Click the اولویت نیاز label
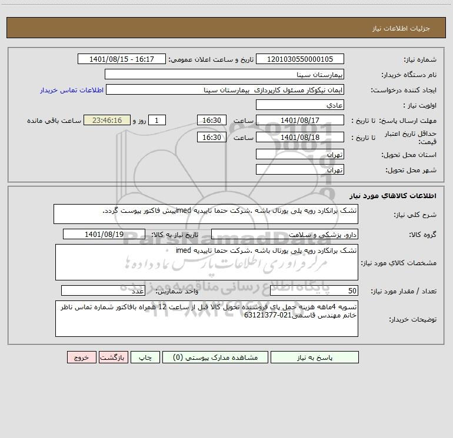The width and height of the screenshot is (453, 438). click(420, 105)
